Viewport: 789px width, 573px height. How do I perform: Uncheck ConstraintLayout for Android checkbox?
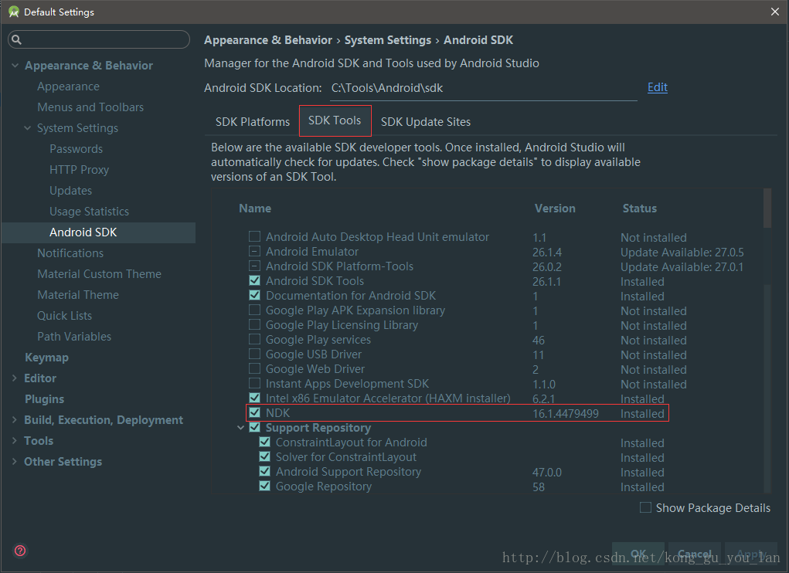pyautogui.click(x=265, y=442)
